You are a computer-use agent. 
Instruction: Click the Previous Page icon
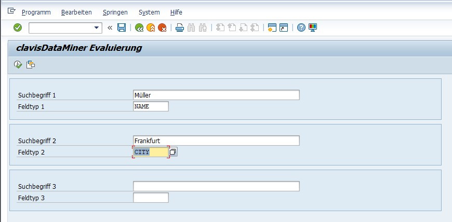coord(232,27)
